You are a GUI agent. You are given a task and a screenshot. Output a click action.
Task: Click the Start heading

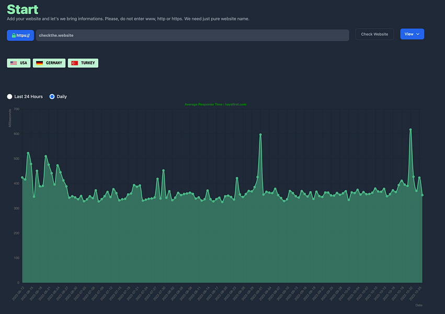point(22,9)
